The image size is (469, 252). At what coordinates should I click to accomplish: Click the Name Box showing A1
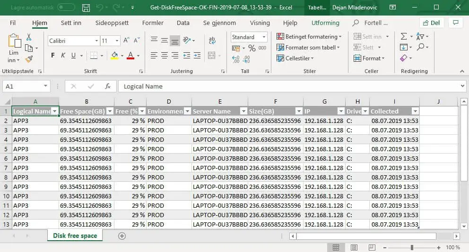(26, 86)
